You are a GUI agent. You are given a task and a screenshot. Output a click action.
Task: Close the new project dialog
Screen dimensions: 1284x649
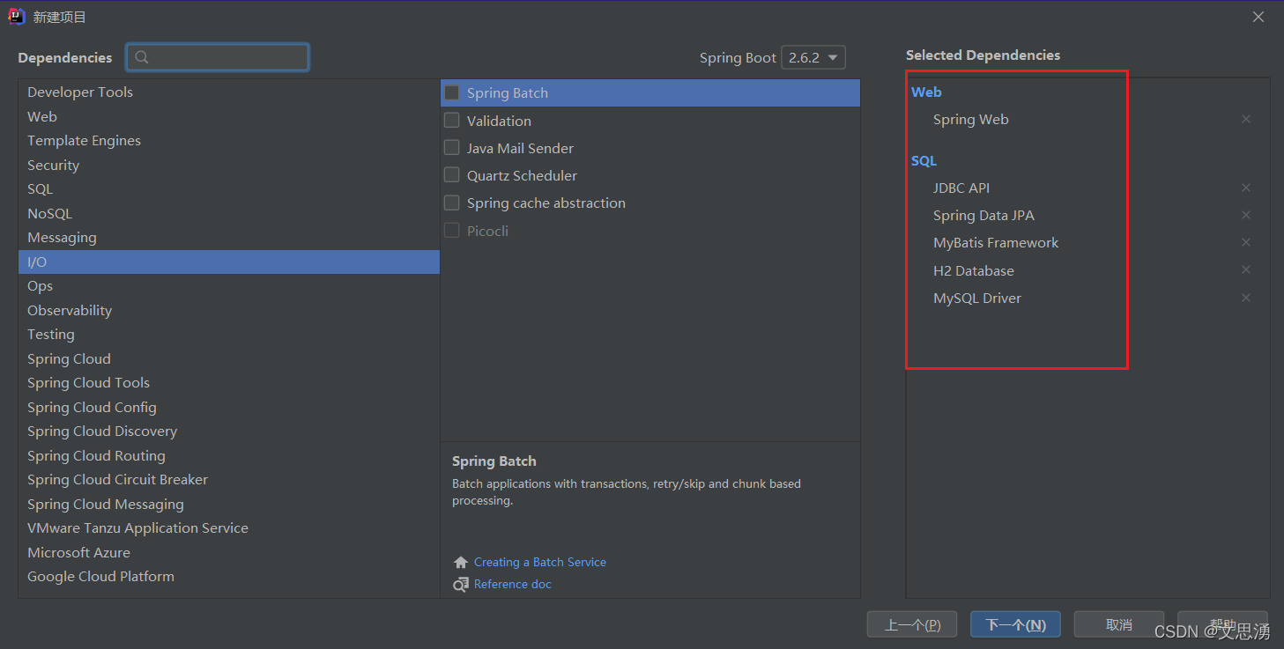[x=1258, y=17]
